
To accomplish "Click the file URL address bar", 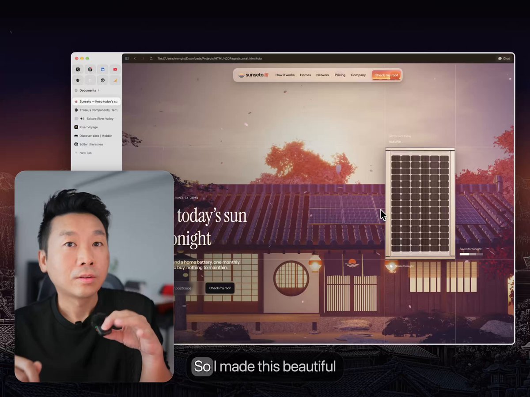I will 209,58.
